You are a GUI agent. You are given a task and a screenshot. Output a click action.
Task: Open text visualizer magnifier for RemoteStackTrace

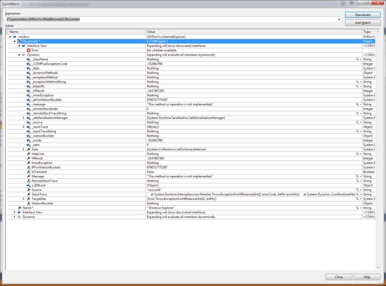click(357, 181)
